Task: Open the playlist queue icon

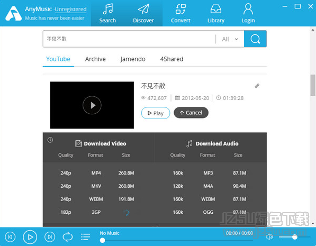Action: click(85, 237)
